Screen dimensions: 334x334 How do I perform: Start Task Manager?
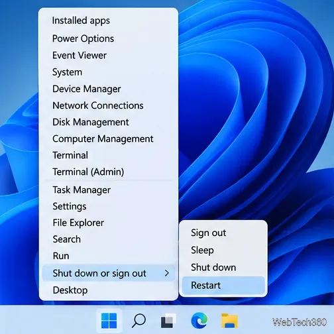[109, 190]
